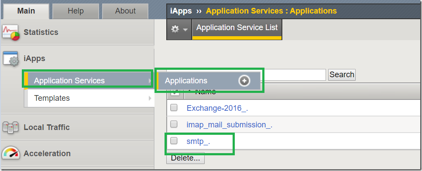Click the Application Services : Applications breadcrumb

click(271, 11)
